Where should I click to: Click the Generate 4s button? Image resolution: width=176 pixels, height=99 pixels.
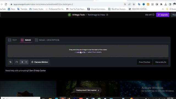pyautogui.click(x=161, y=62)
